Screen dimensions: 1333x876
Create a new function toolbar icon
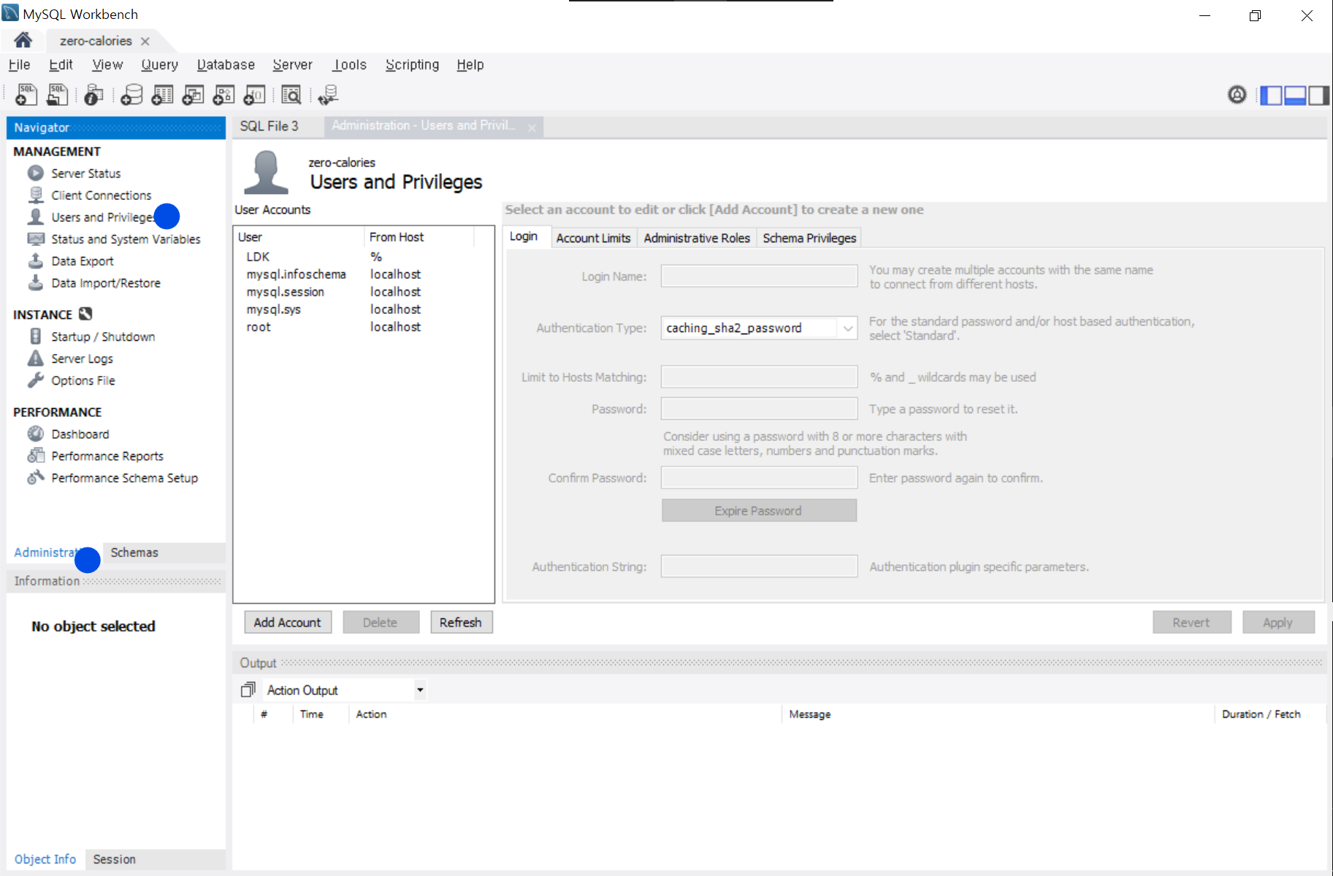point(254,95)
